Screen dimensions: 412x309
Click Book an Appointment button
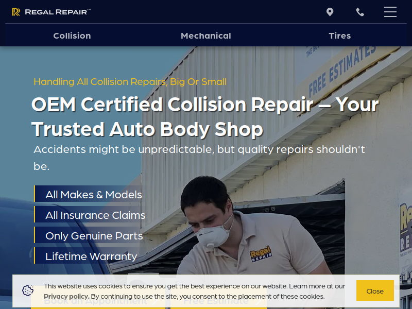tap(98, 301)
